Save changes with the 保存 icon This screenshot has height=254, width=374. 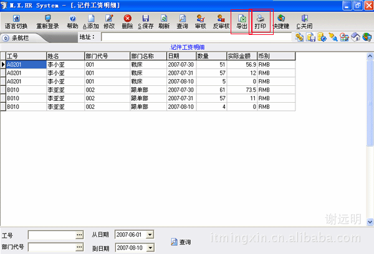coord(145,22)
